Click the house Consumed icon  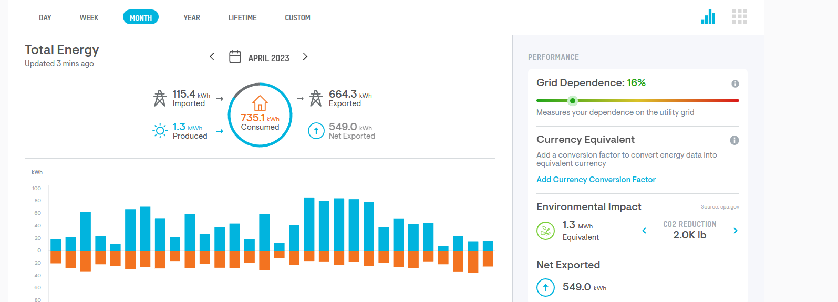pyautogui.click(x=260, y=103)
